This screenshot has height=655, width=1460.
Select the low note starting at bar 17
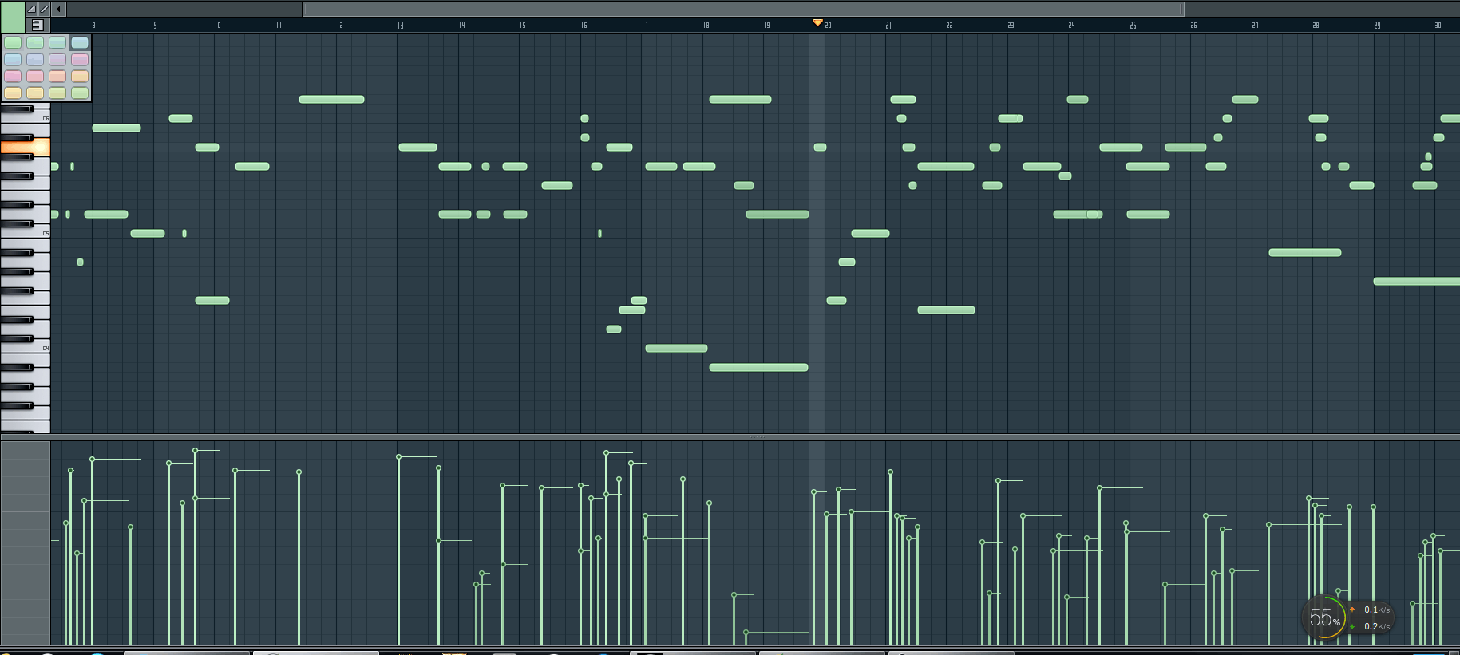(676, 348)
